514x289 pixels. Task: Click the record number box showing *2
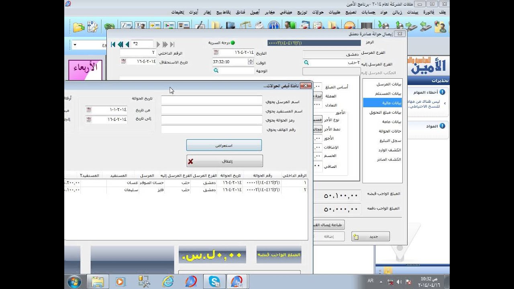coord(142,44)
